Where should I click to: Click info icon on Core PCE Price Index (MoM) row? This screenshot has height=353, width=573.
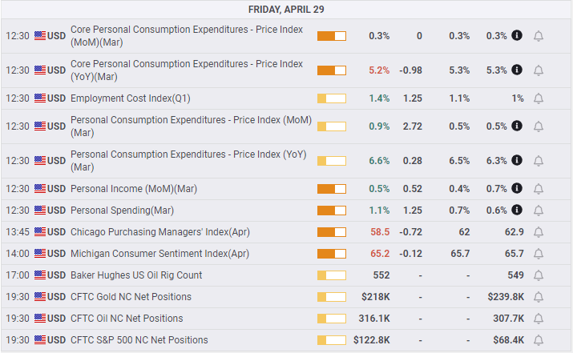517,36
